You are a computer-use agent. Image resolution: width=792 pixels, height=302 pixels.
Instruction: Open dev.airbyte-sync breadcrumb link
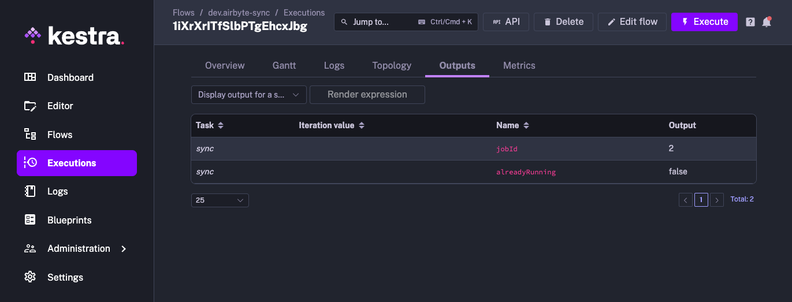[x=239, y=13]
